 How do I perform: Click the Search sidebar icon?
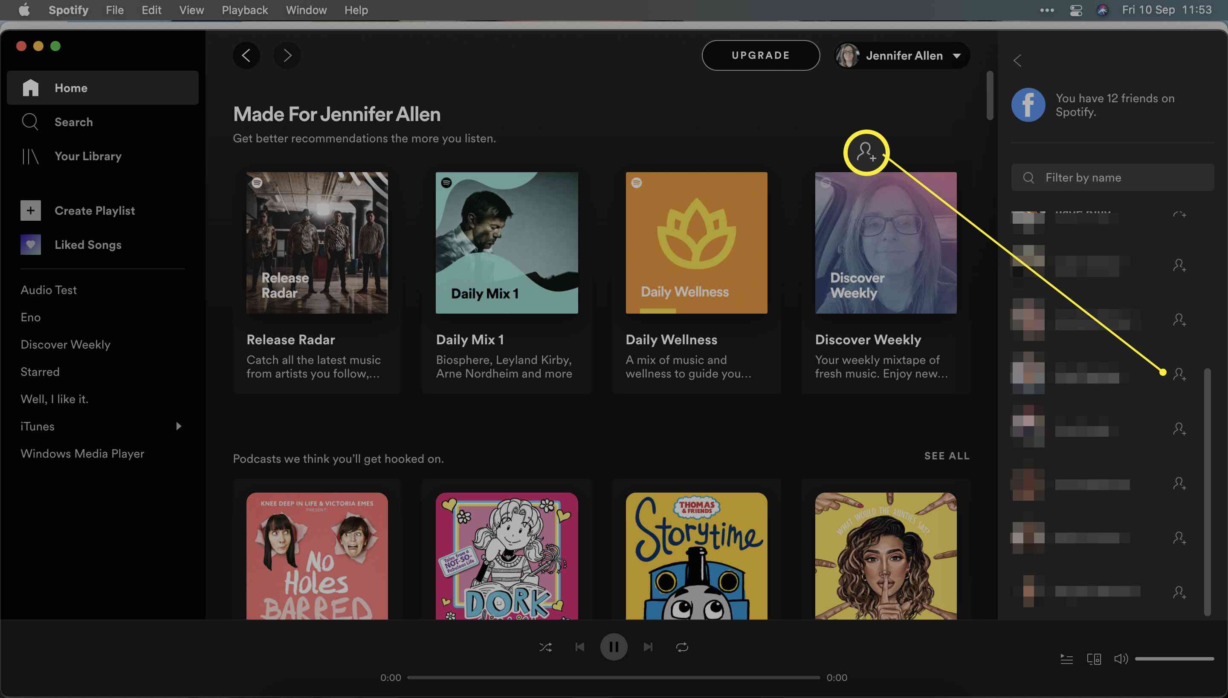click(x=30, y=121)
